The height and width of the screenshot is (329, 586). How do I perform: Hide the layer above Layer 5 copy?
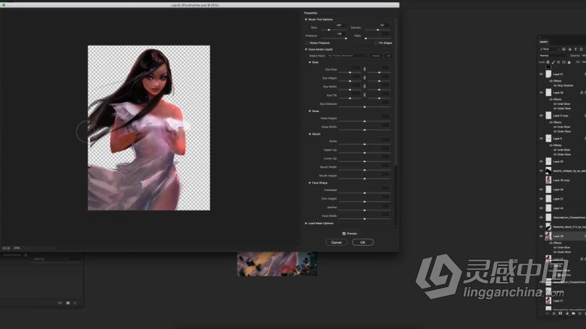541,93
